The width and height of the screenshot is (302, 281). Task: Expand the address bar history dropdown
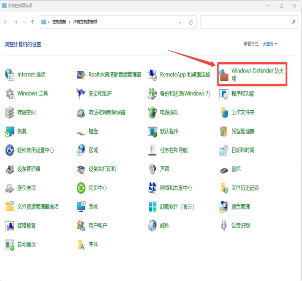tap(180, 22)
